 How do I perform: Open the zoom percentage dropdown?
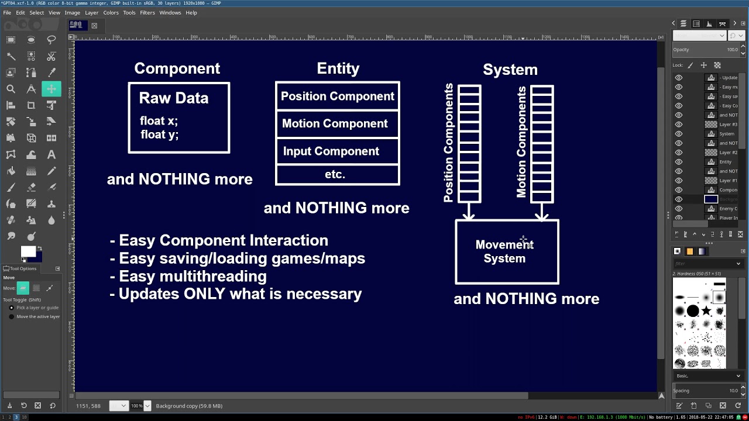[147, 406]
